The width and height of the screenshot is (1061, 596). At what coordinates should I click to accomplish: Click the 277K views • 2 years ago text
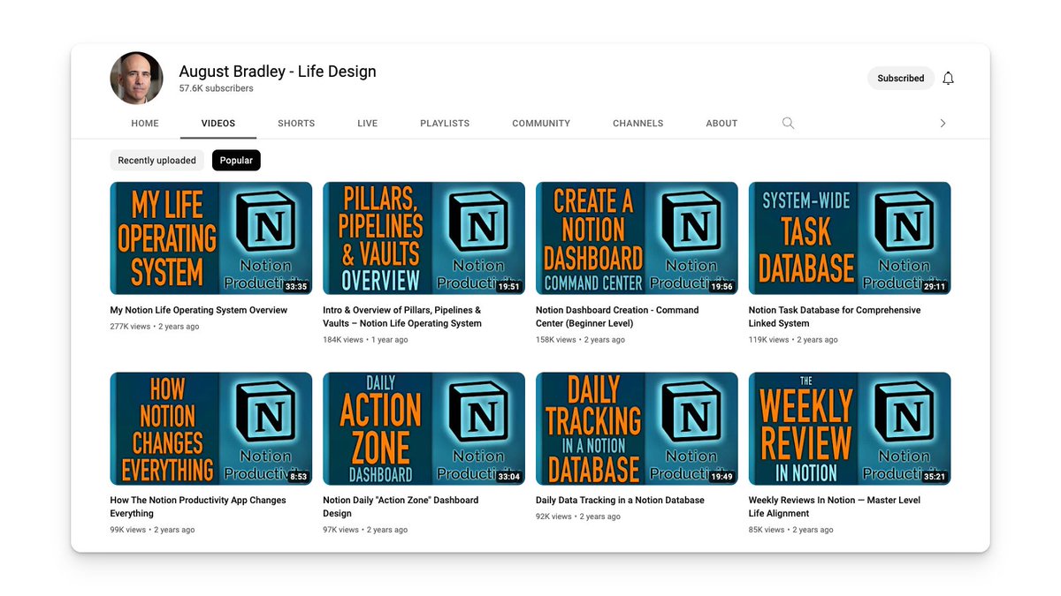[x=155, y=327]
